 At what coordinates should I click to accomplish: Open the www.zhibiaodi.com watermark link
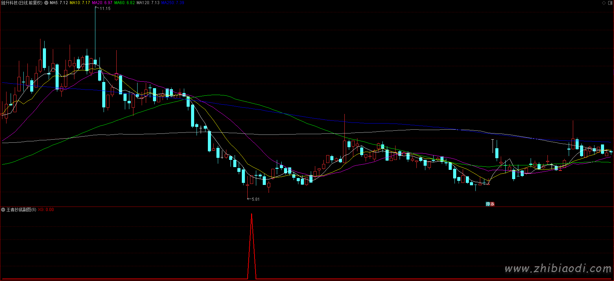point(558,268)
